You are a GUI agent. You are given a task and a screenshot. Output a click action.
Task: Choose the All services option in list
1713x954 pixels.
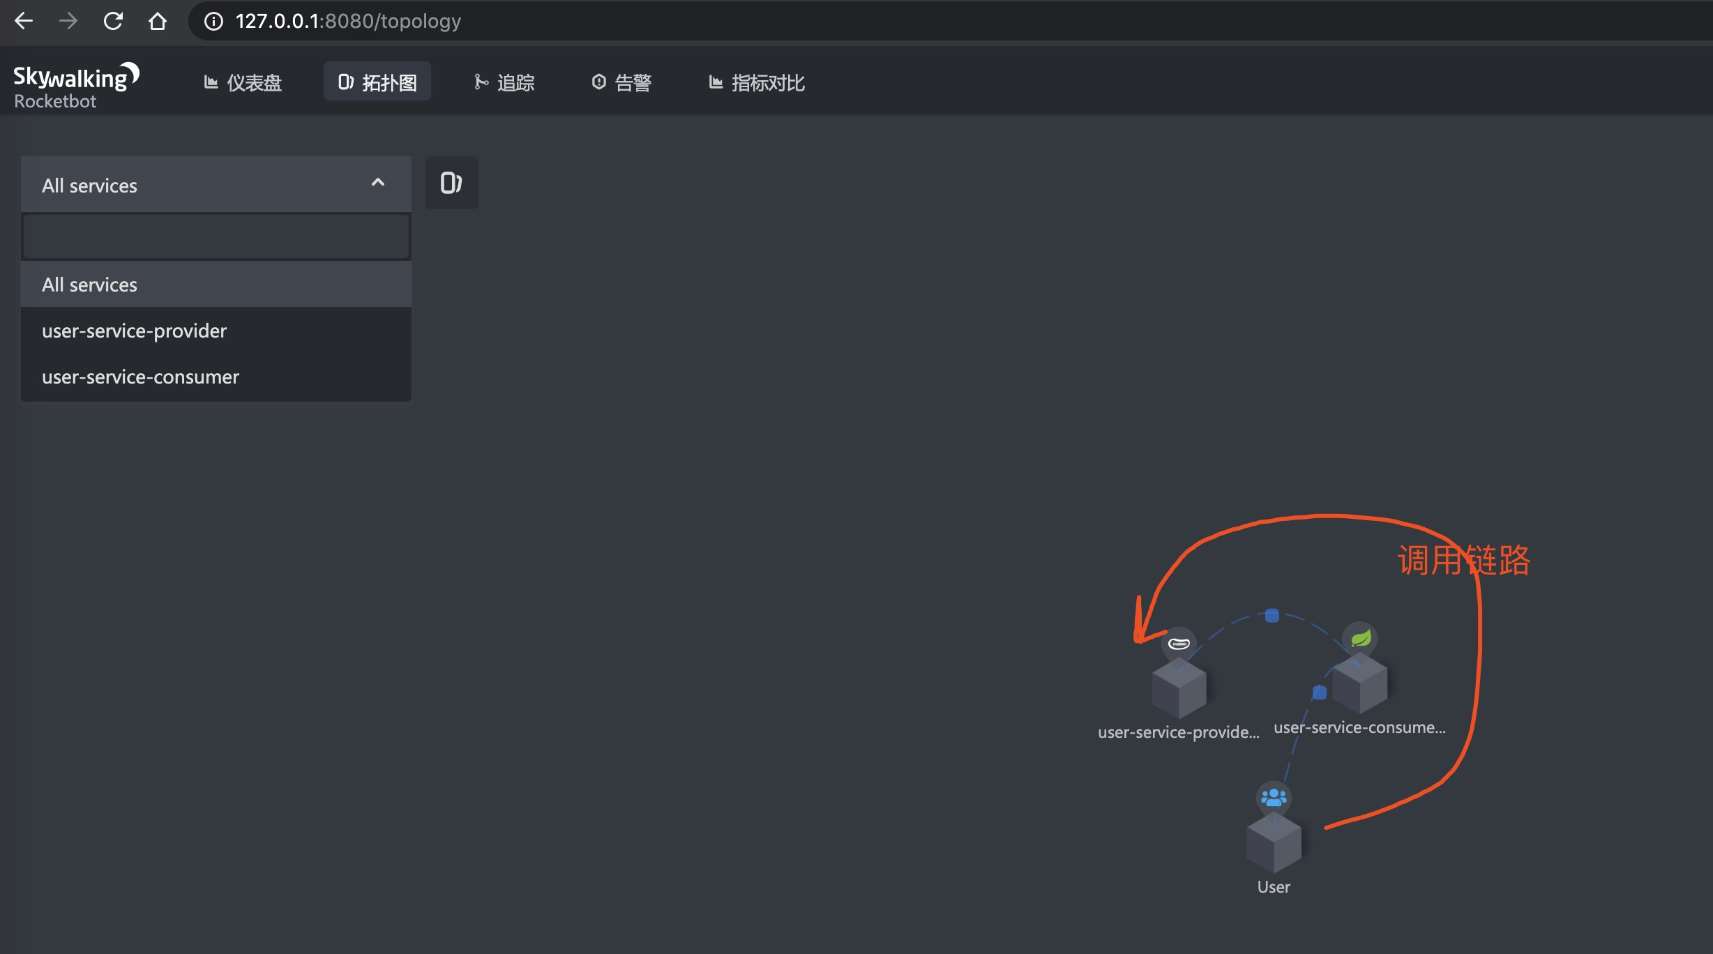point(89,285)
